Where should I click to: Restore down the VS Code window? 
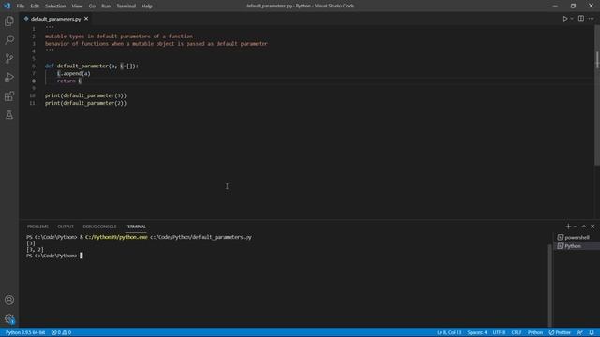(573, 6)
